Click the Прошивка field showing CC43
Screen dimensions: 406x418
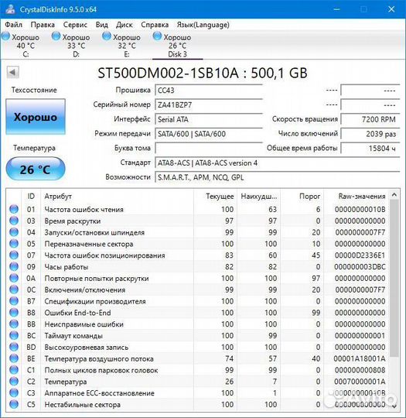tap(209, 90)
